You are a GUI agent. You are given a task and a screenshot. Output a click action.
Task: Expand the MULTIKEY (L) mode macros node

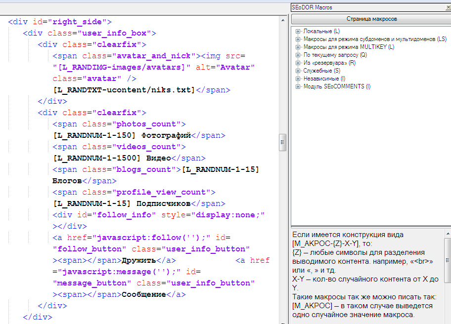[x=298, y=47]
